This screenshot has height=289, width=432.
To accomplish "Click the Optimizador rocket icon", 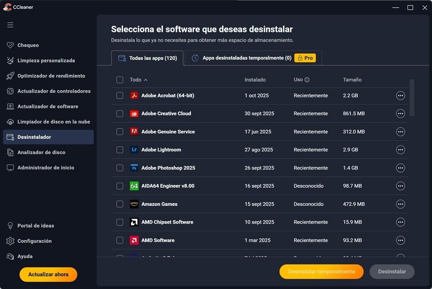I will [x=10, y=76].
